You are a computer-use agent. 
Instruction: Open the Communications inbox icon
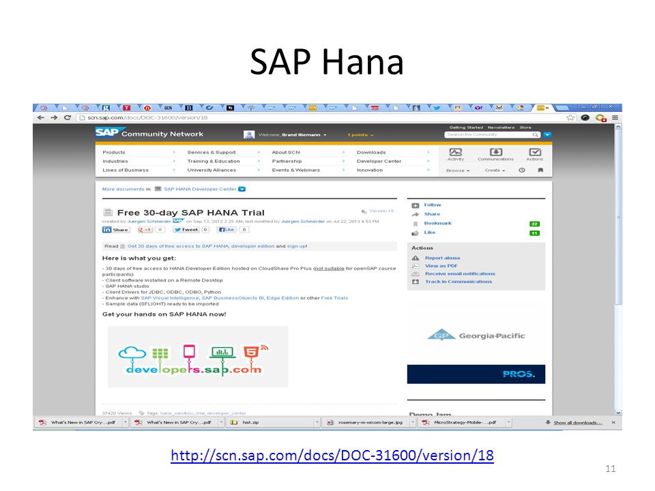pos(495,155)
